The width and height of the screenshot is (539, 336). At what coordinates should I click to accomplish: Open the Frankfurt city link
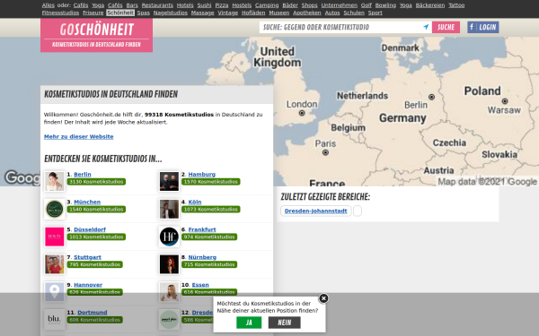202,229
